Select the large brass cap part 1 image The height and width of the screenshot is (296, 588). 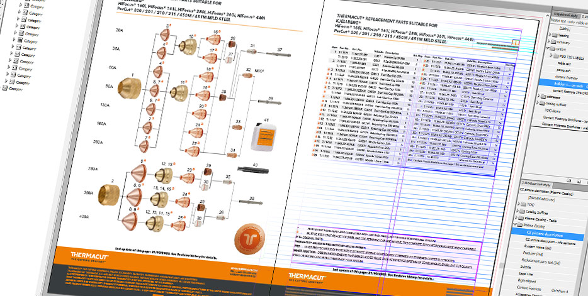point(129,88)
